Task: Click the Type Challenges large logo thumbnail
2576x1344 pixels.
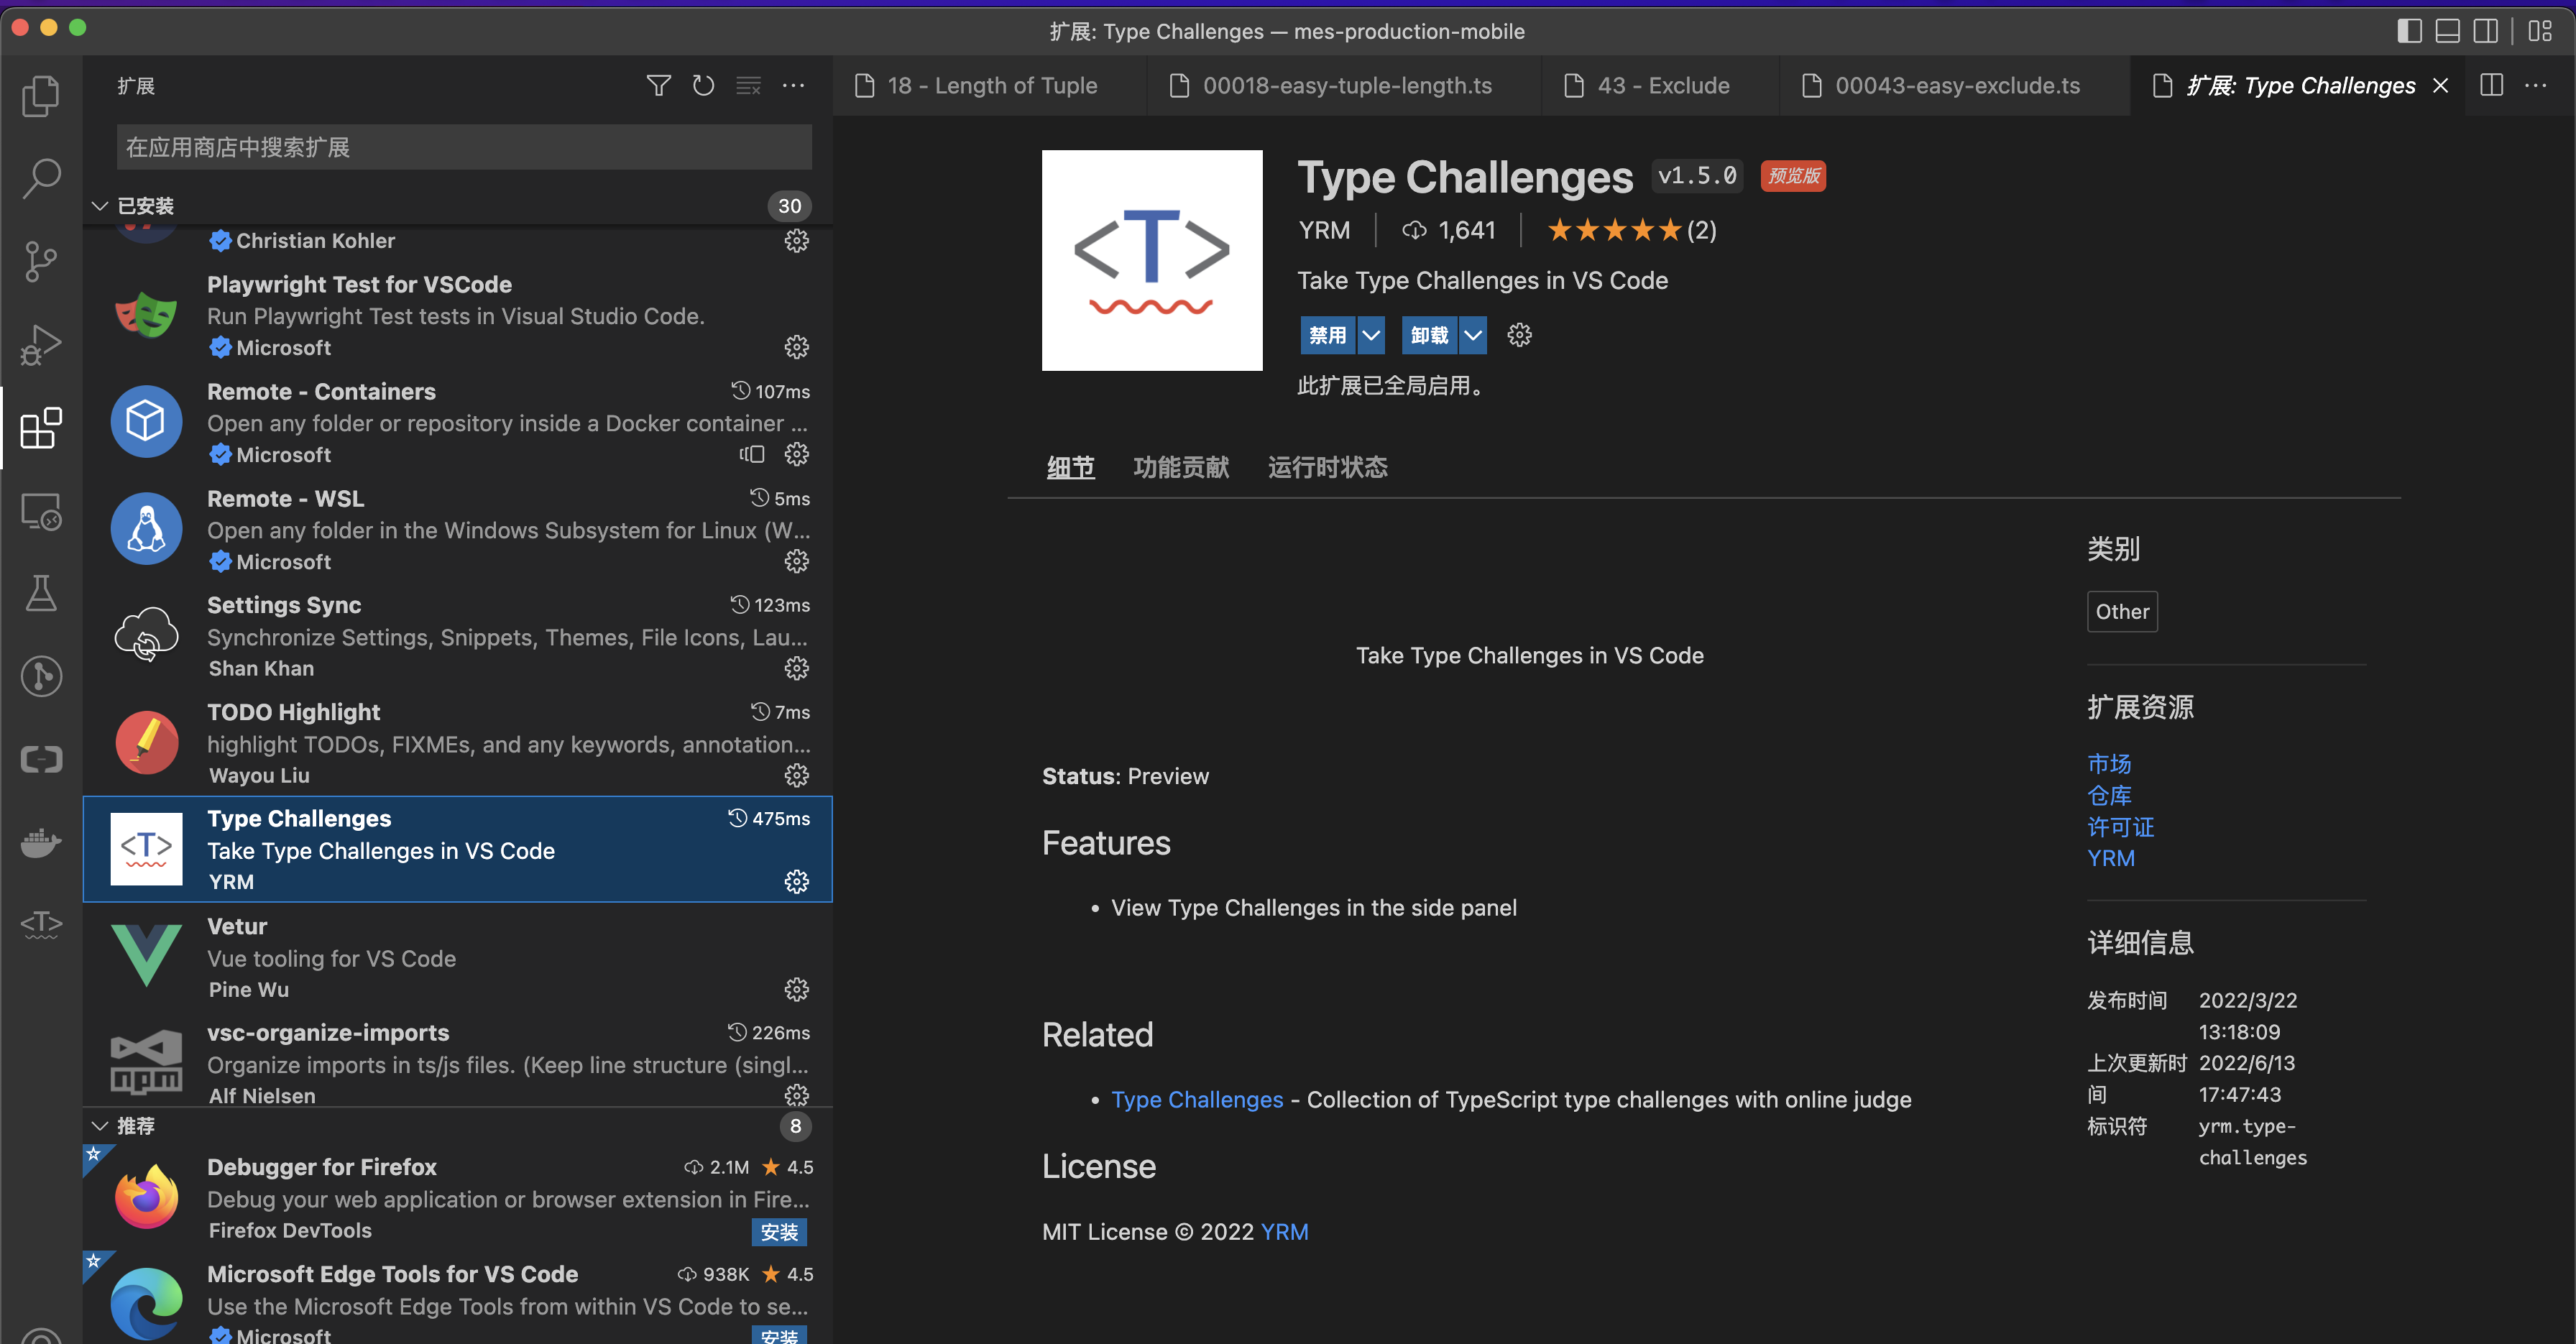Action: coord(1152,260)
